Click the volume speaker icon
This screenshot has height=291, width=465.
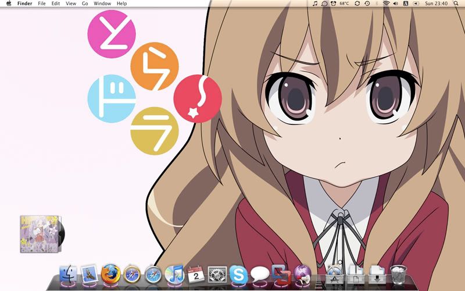tap(396, 3)
